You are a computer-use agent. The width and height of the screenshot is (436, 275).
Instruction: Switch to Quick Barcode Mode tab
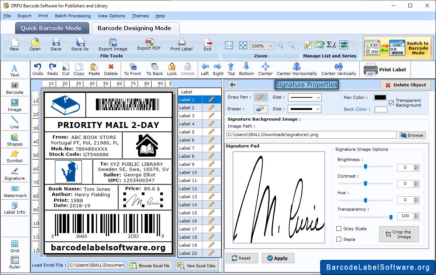tap(51, 28)
